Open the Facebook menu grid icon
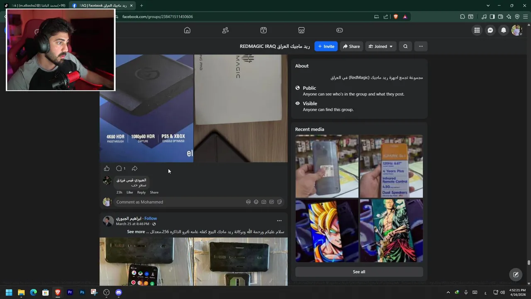Viewport: 531px width, 299px height. click(x=477, y=30)
